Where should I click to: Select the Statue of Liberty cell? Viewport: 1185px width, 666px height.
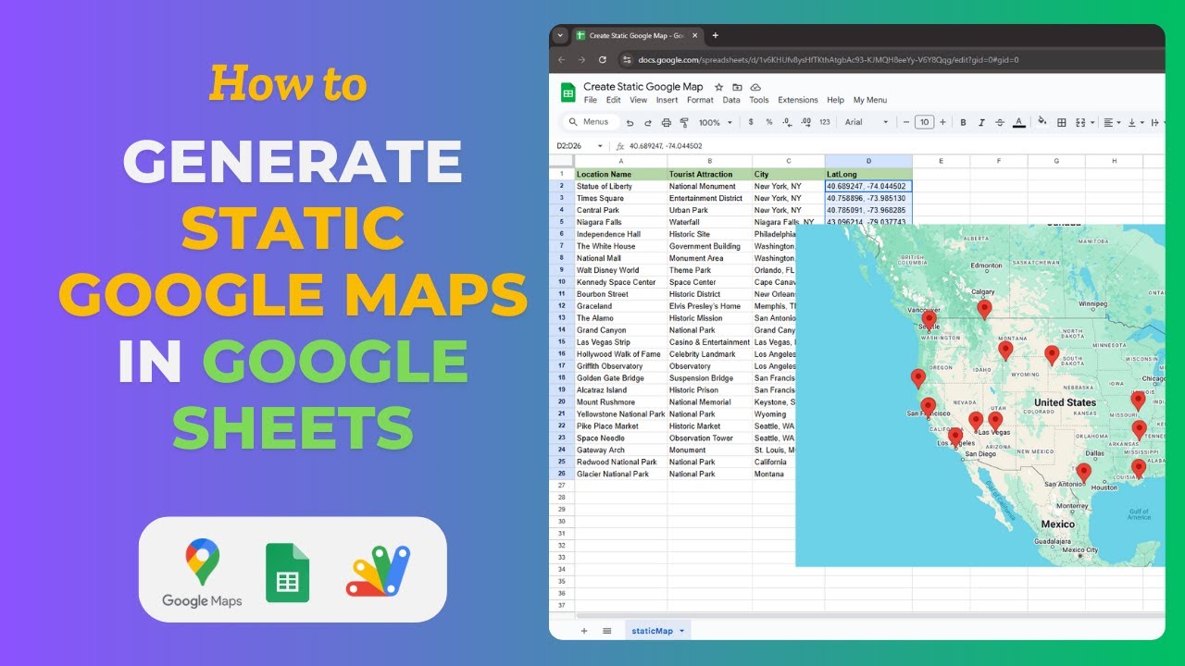pos(620,186)
